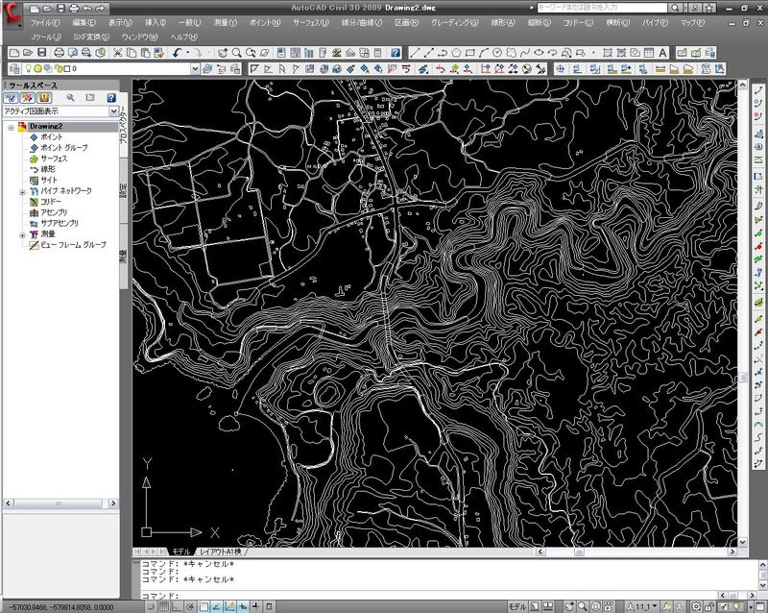This screenshot has width=768, height=613.
Task: Click the command line input area
Action: pyautogui.click(x=430, y=595)
